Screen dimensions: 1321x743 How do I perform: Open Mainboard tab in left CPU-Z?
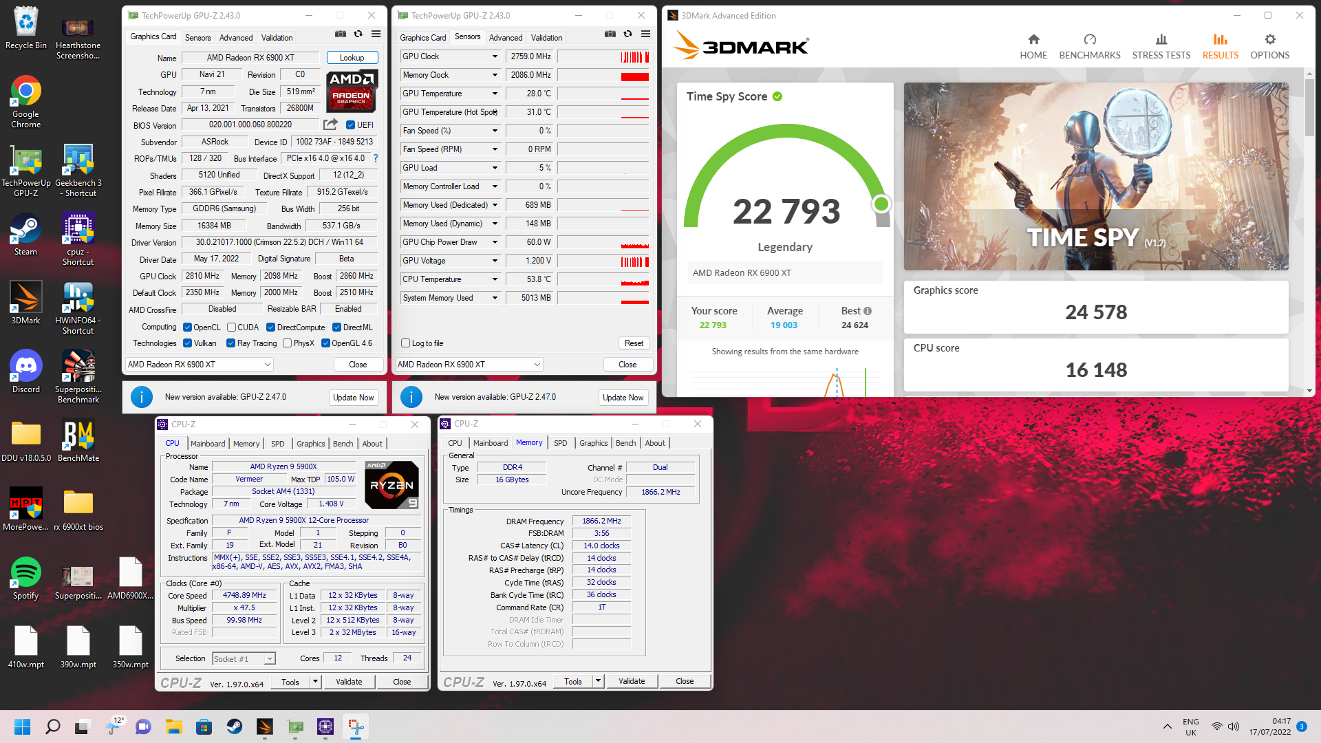pyautogui.click(x=208, y=444)
